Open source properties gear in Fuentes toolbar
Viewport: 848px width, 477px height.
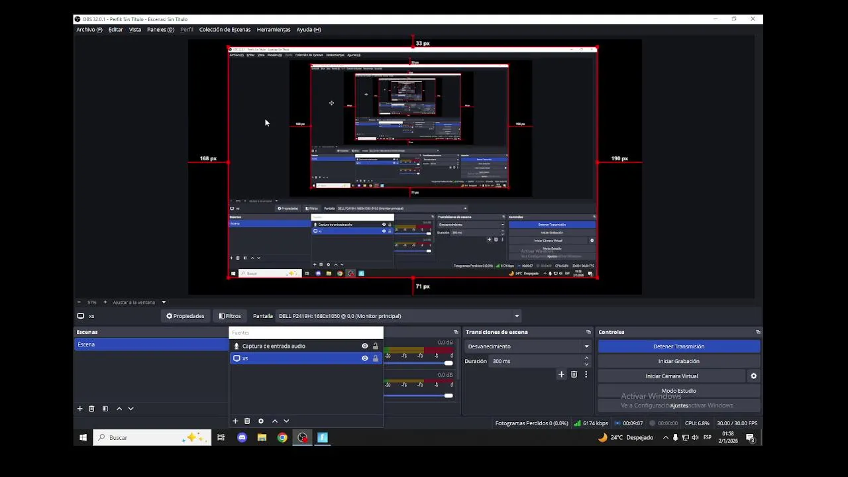260,421
